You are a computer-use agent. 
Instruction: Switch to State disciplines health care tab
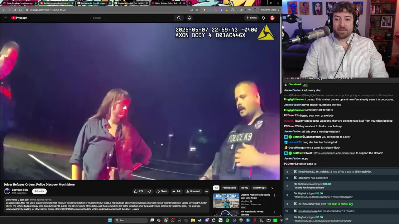(20, 3)
